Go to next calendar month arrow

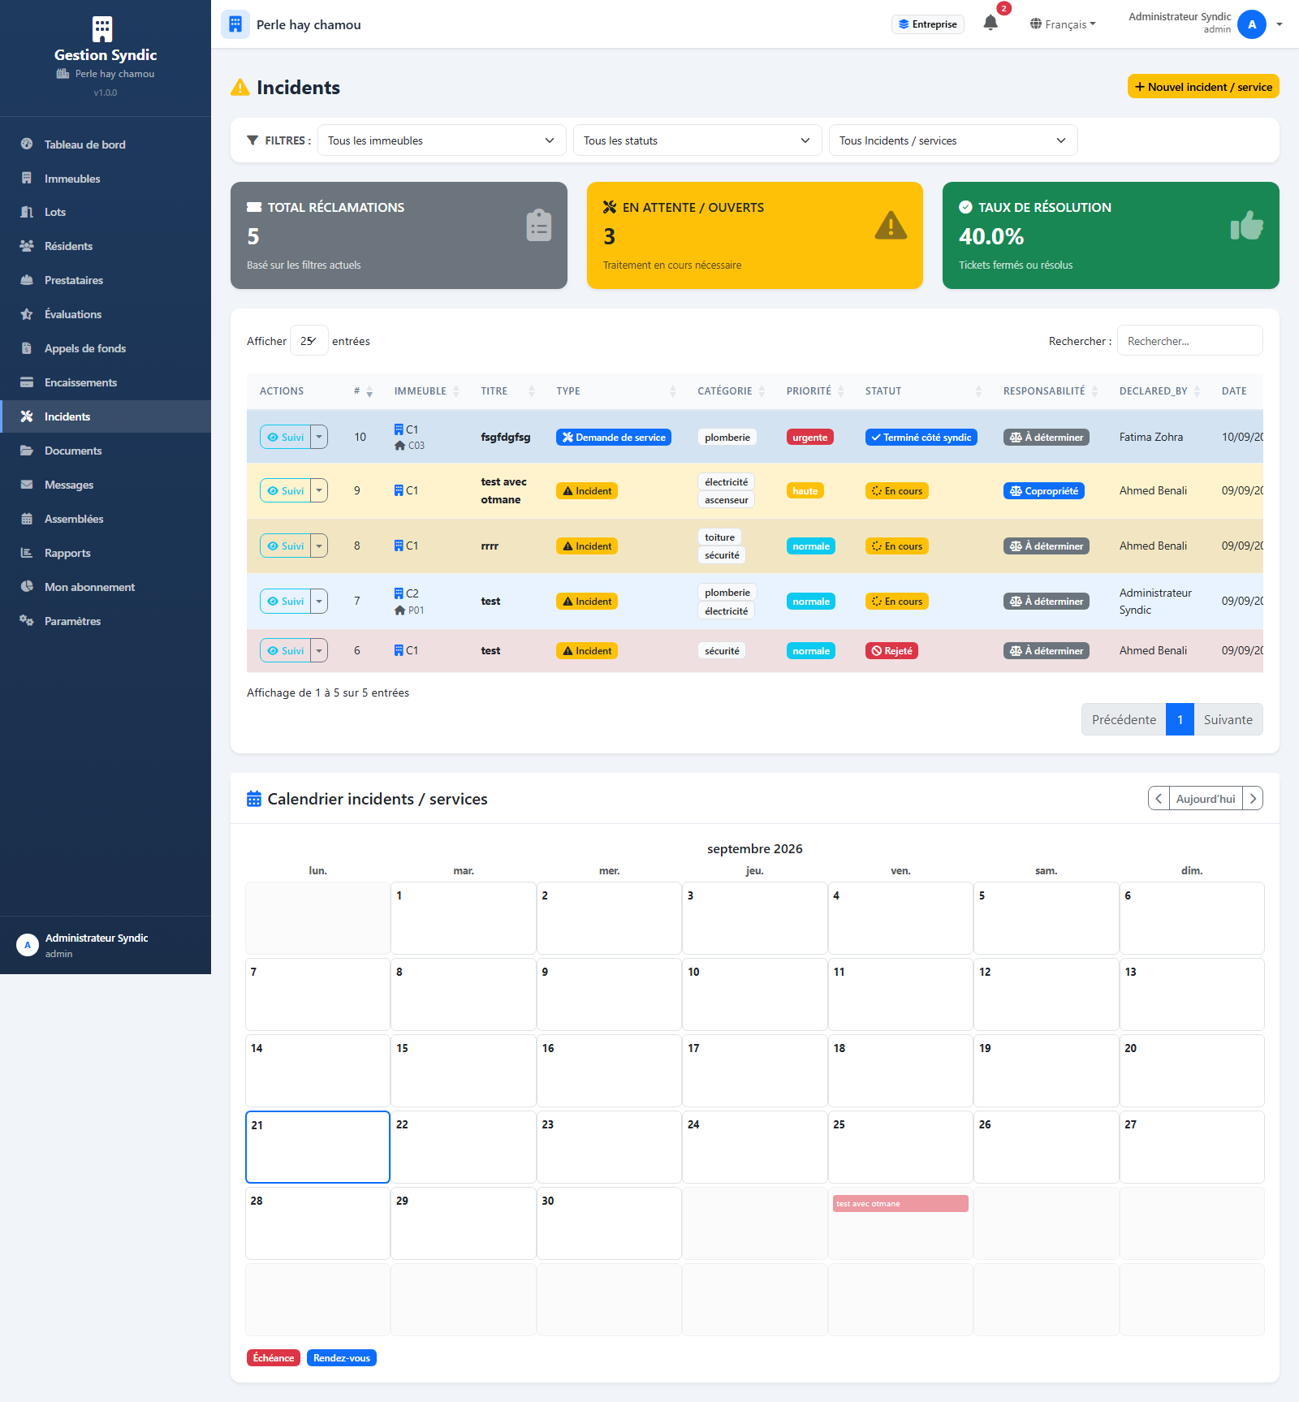1253,799
